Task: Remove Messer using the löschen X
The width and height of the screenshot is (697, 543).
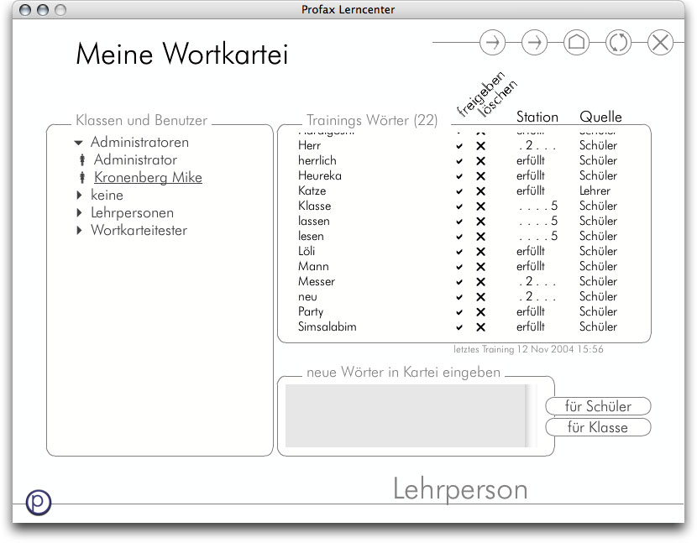Action: click(x=480, y=282)
